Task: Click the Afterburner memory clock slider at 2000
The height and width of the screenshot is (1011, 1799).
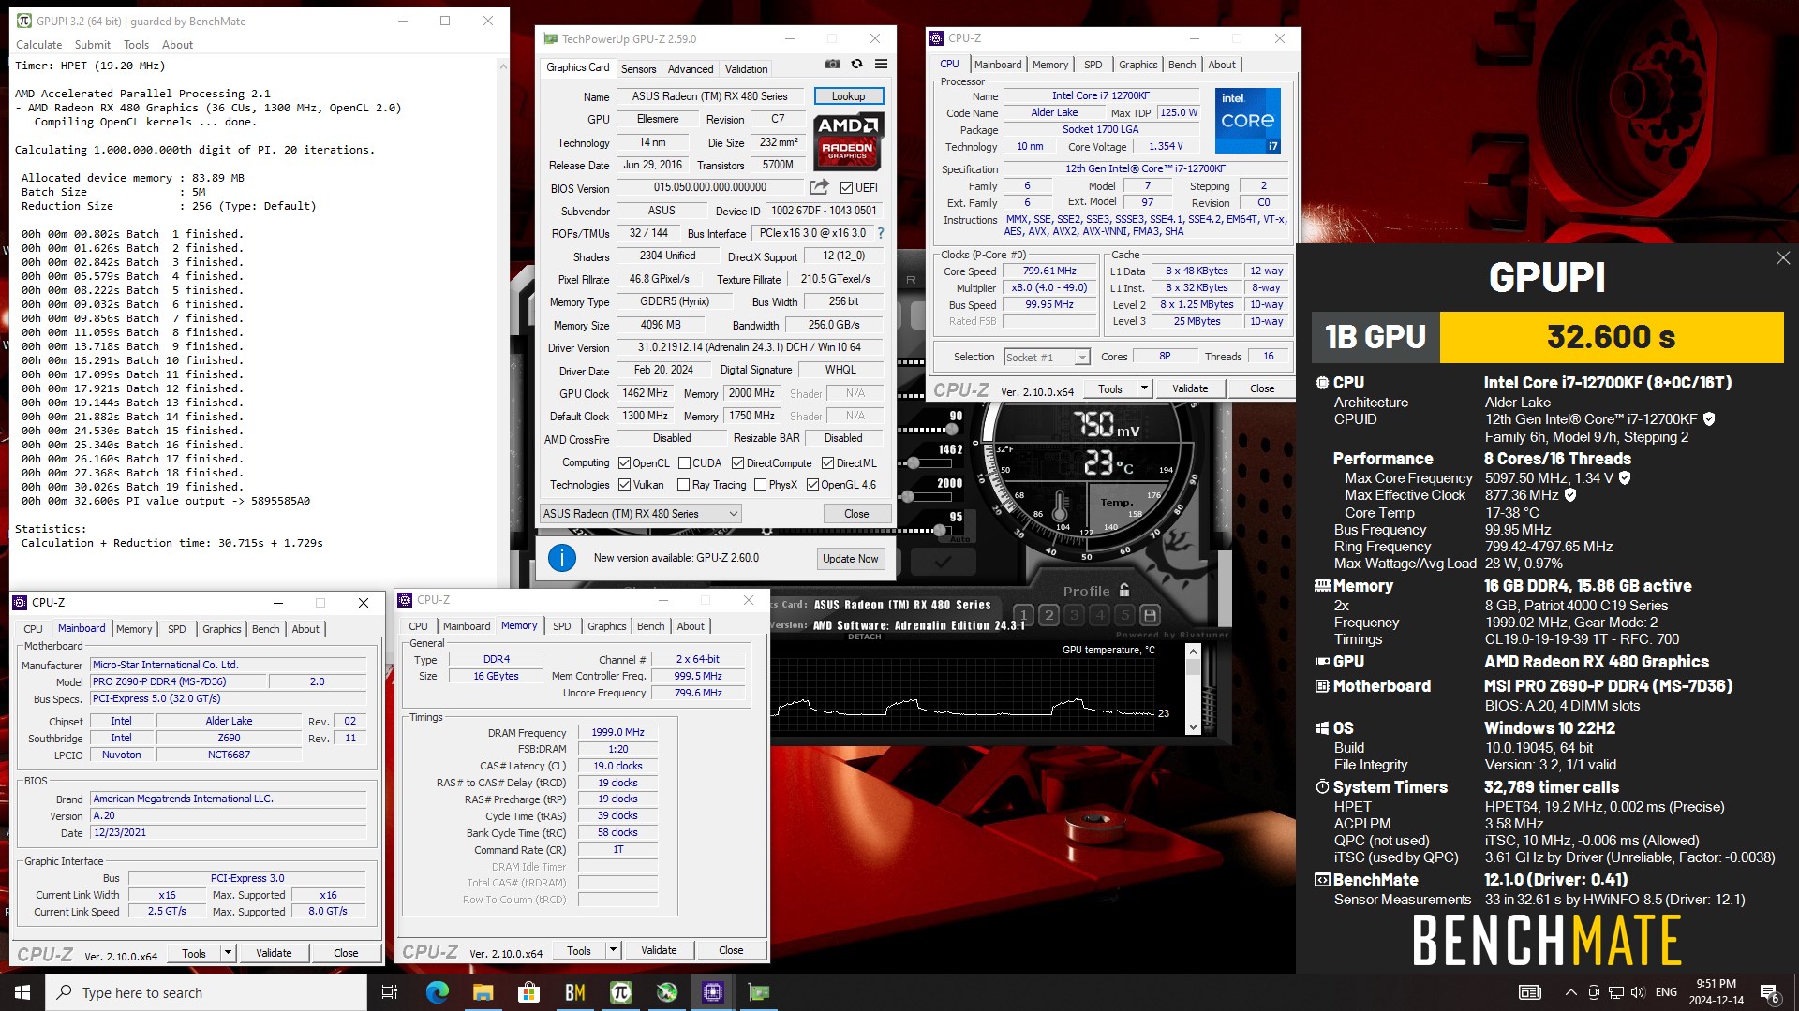Action: 907,497
